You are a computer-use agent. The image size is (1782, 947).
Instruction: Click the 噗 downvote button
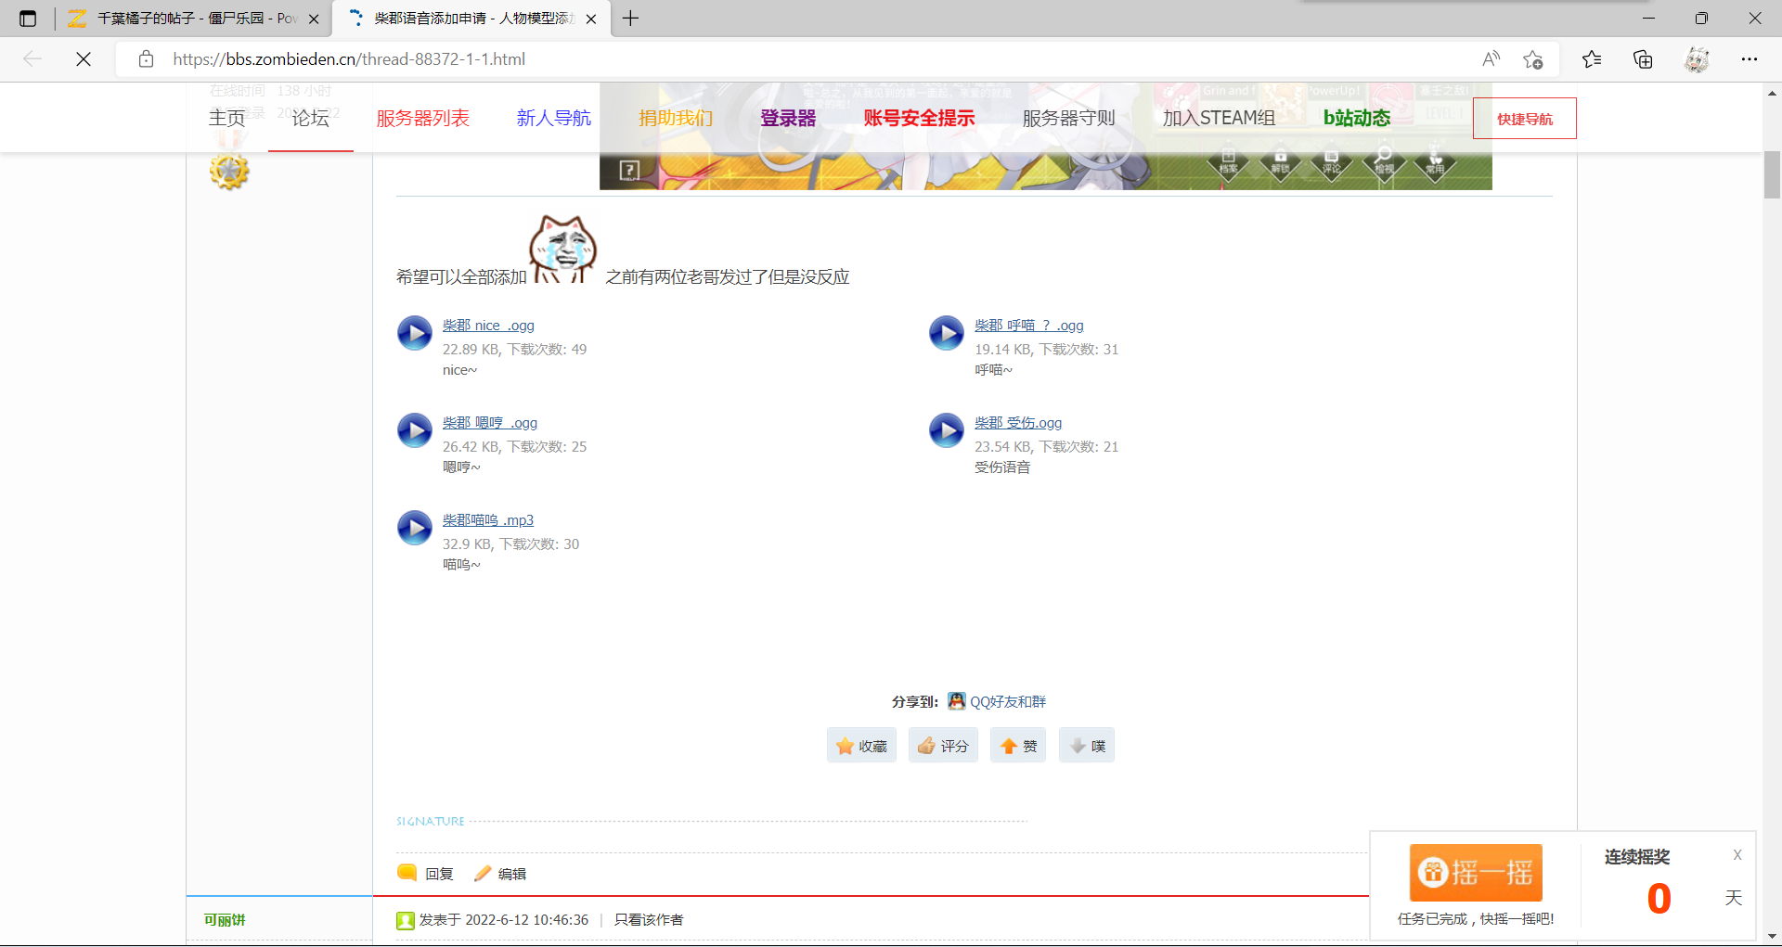pos(1087,746)
